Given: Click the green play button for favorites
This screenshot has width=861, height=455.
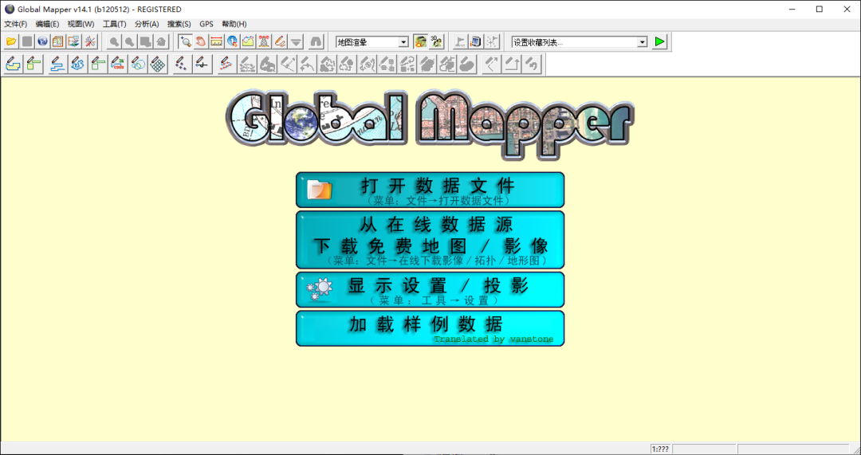Looking at the screenshot, I should coord(660,41).
